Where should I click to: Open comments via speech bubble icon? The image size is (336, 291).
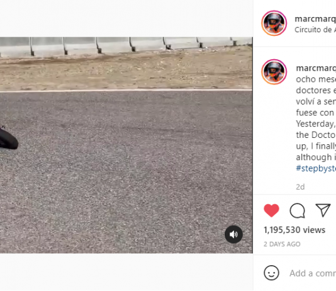[x=297, y=210]
